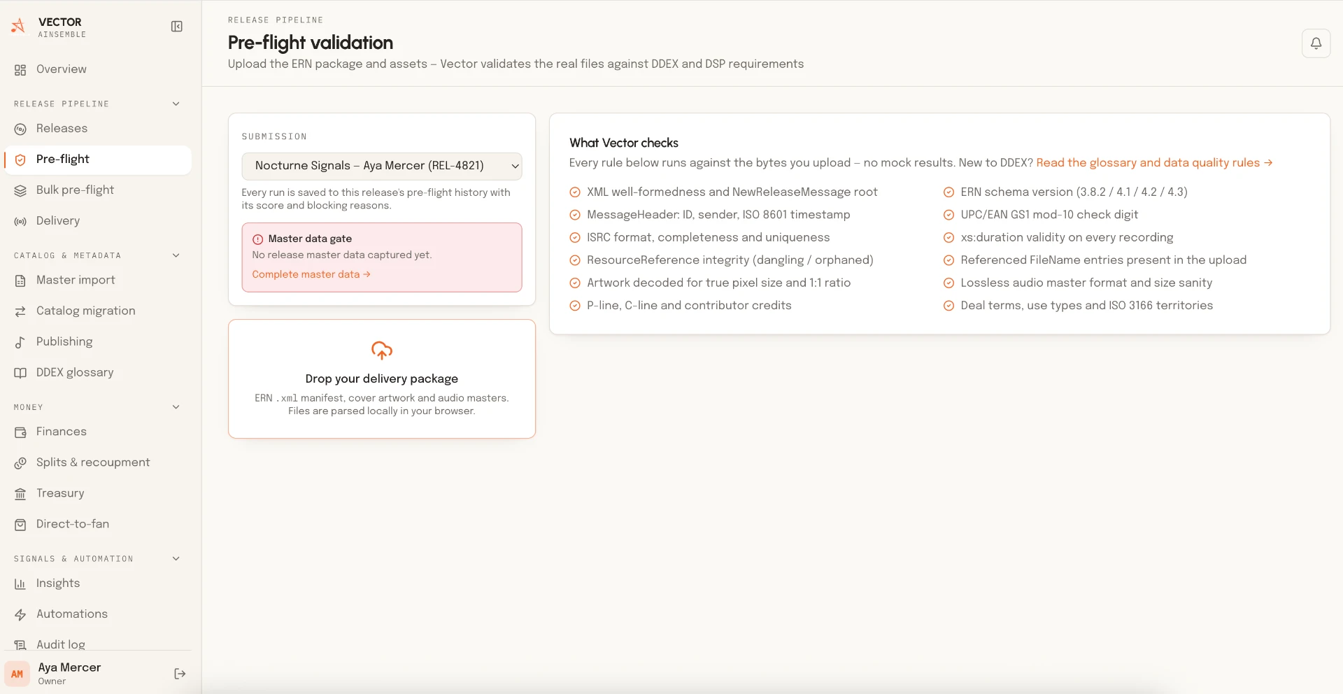Click the Drop your delivery package area

pos(382,379)
